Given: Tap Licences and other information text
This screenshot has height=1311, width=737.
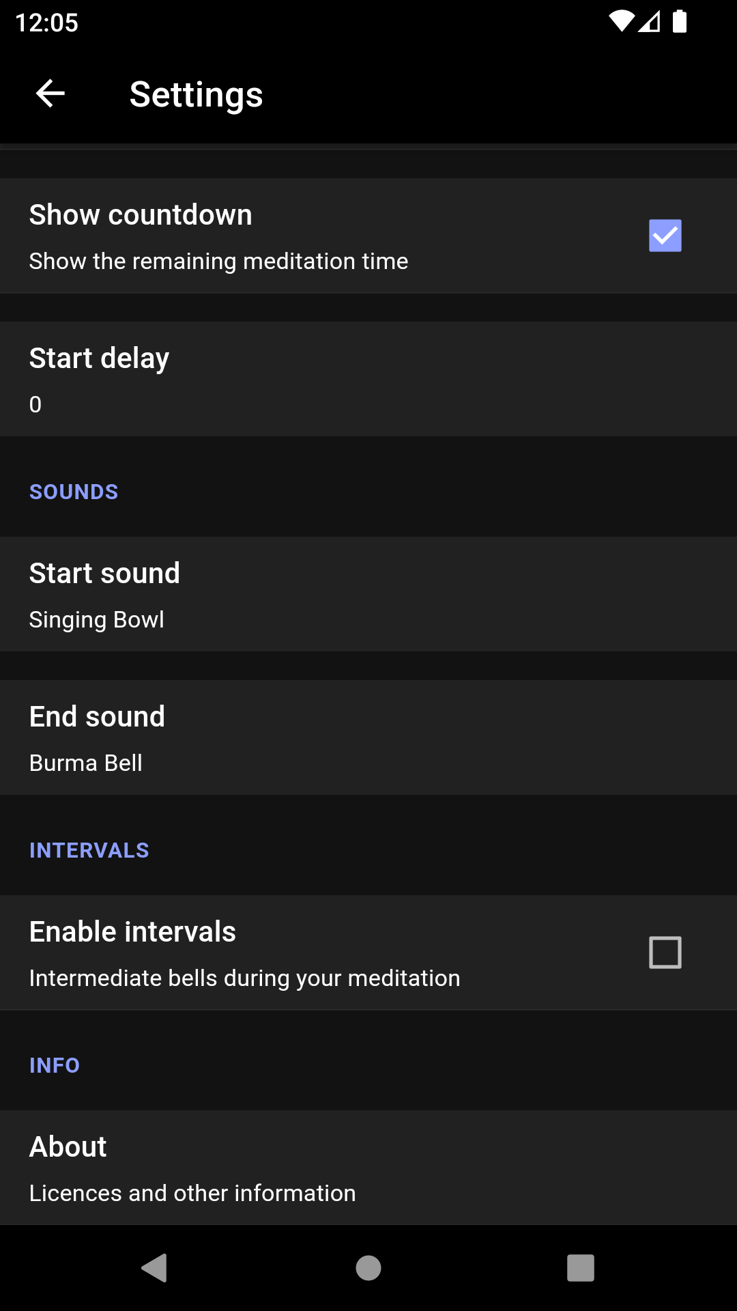Looking at the screenshot, I should coord(192,1193).
